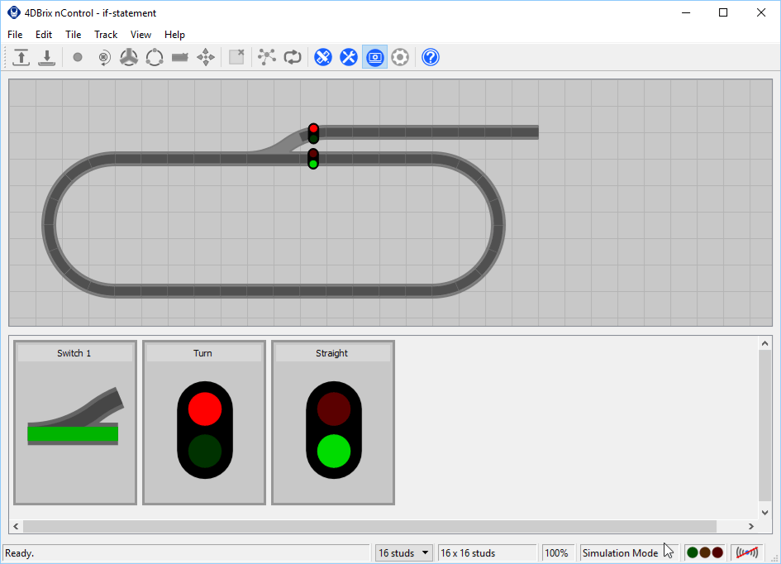Click the upload (arrow up) toolbar icon
781x564 pixels.
pyautogui.click(x=21, y=57)
